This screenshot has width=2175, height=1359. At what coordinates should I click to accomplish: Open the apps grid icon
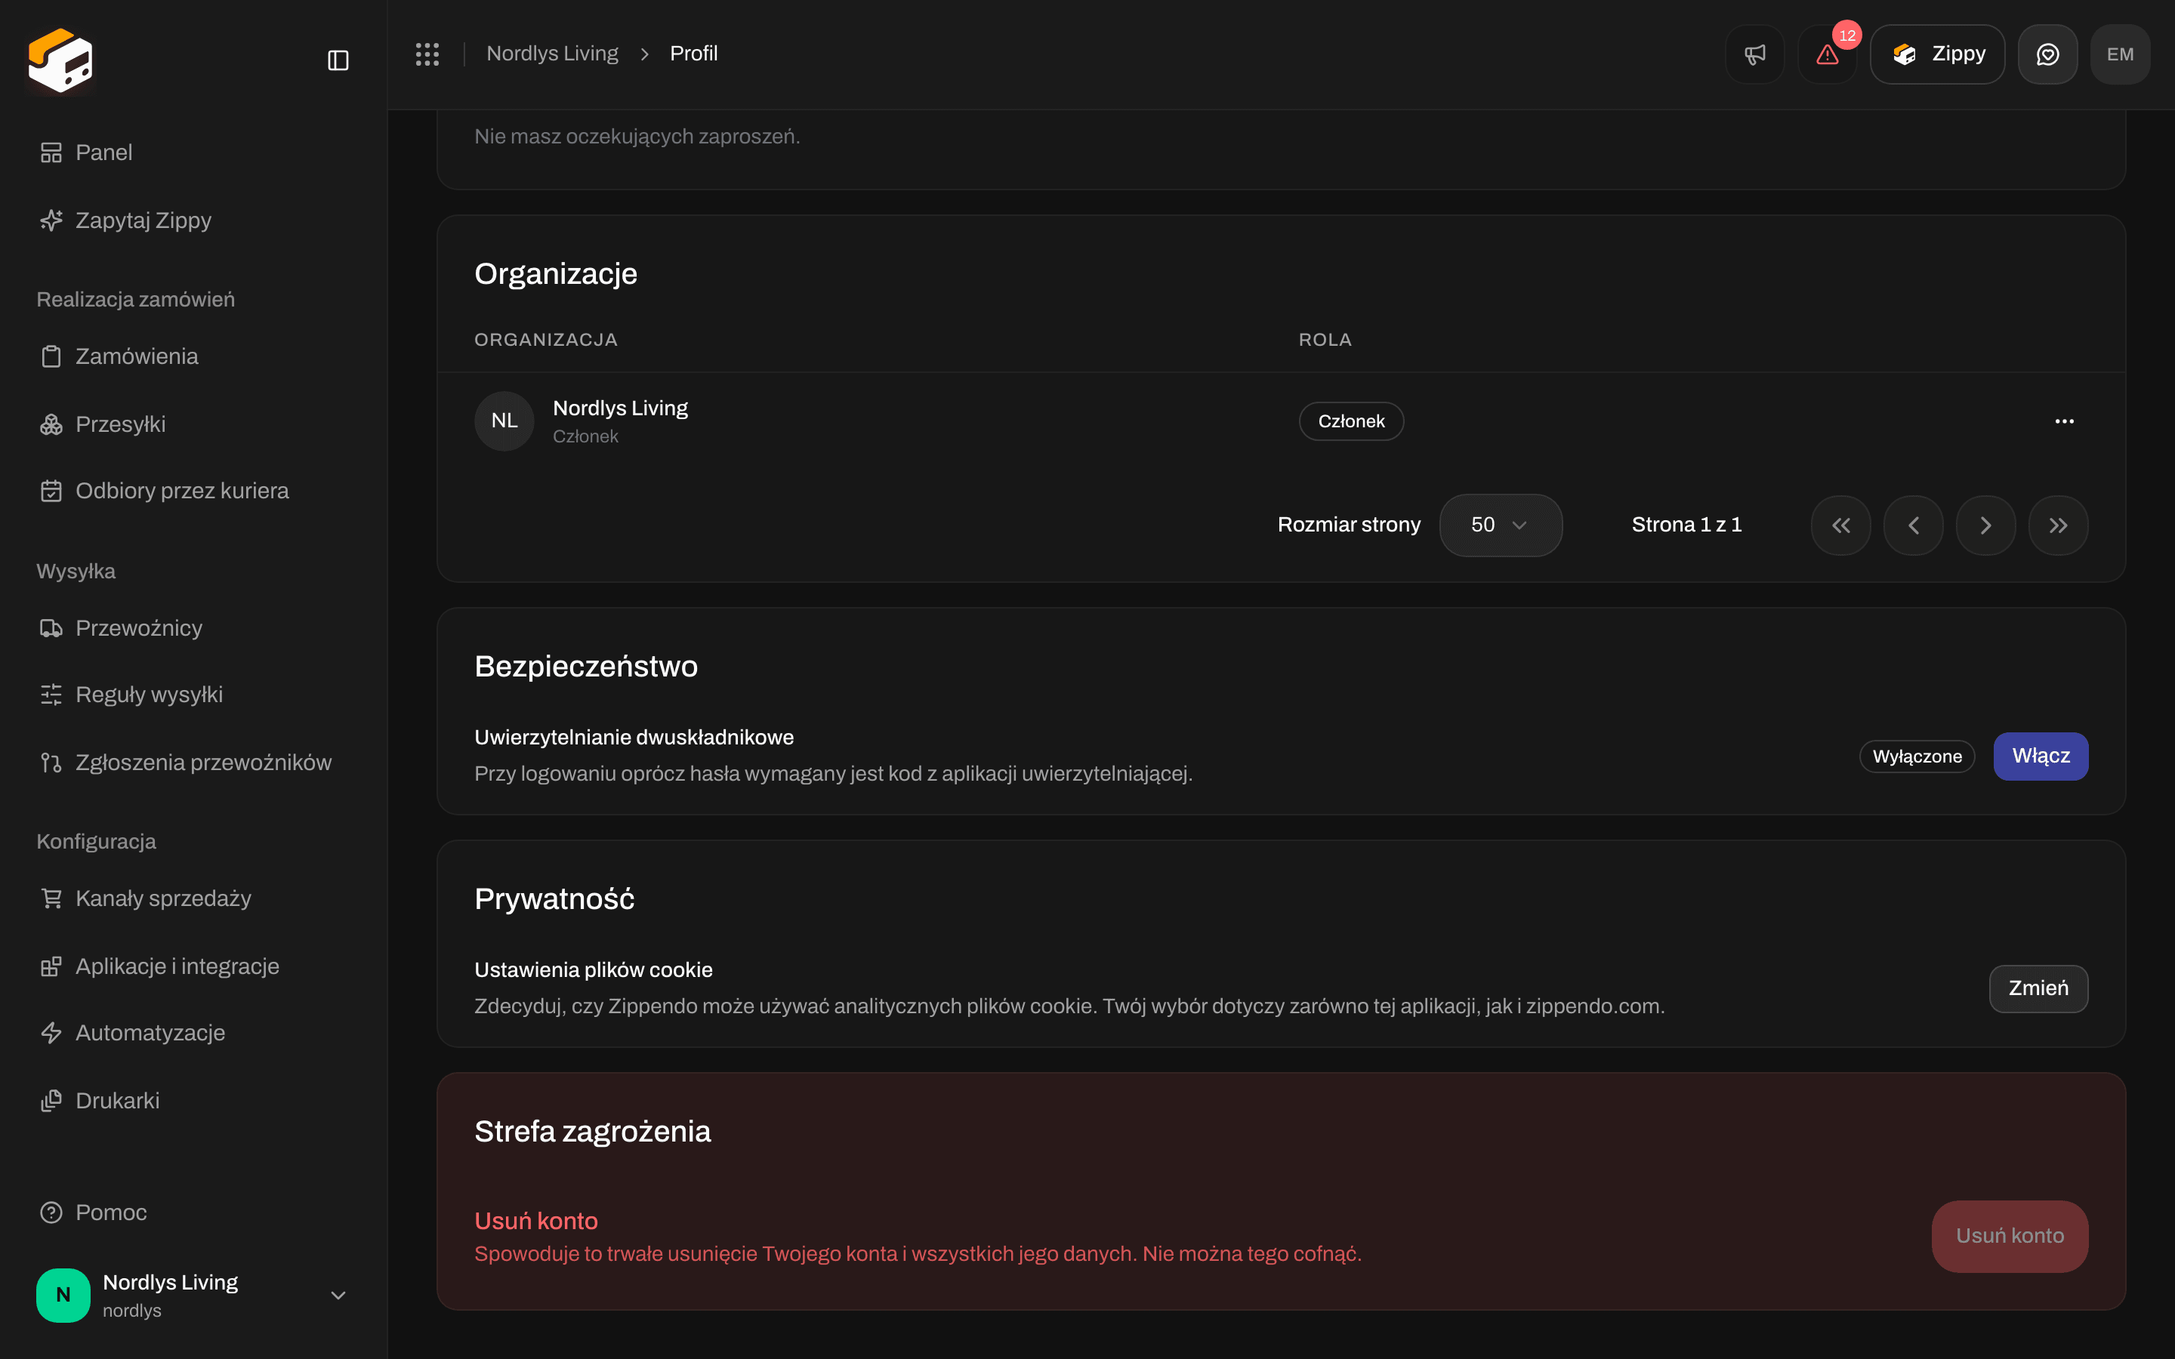(x=427, y=54)
